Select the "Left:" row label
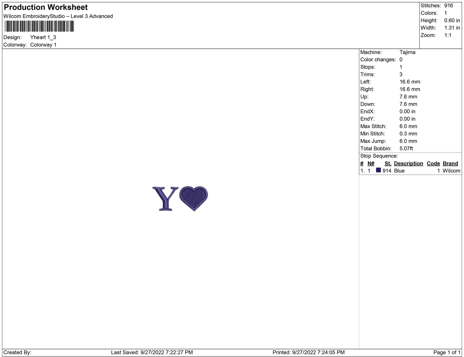This screenshot has height=357, width=464. (x=365, y=82)
